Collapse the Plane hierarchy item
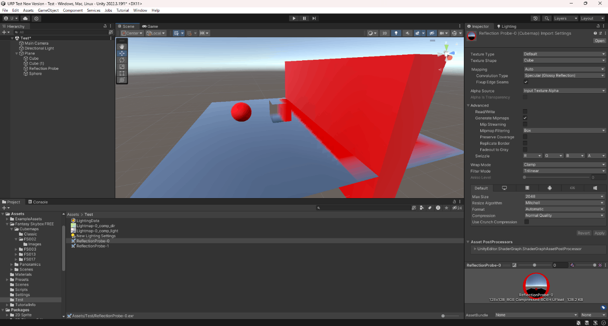This screenshot has width=608, height=326. click(17, 53)
